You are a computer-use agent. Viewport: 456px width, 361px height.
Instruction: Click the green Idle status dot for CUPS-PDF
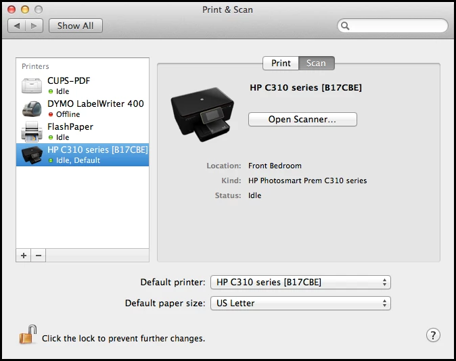(51, 91)
